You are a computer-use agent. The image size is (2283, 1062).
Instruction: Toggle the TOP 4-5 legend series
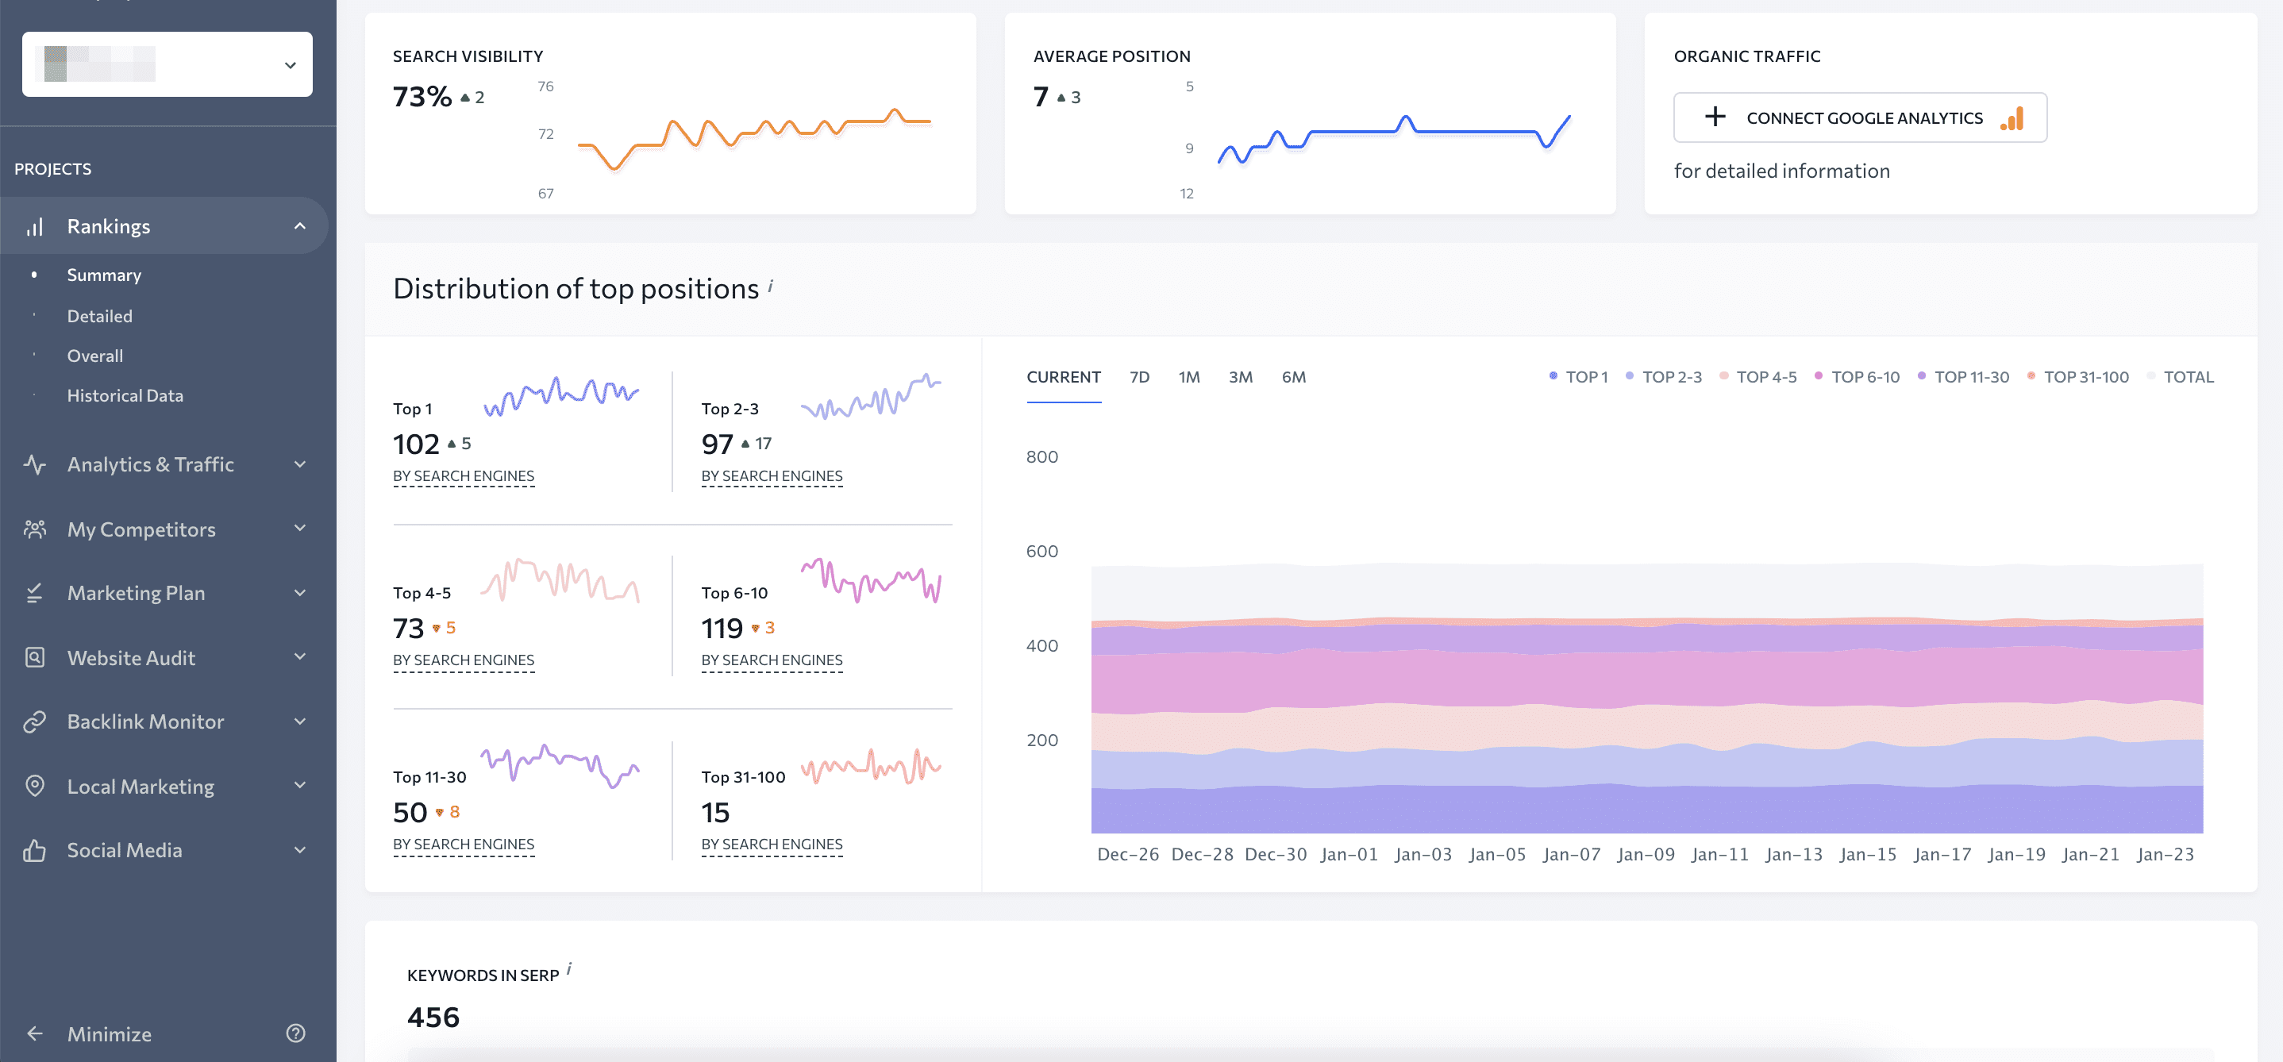(1758, 377)
